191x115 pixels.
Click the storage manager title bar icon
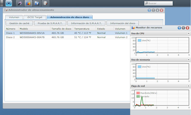pyautogui.click(x=6, y=10)
